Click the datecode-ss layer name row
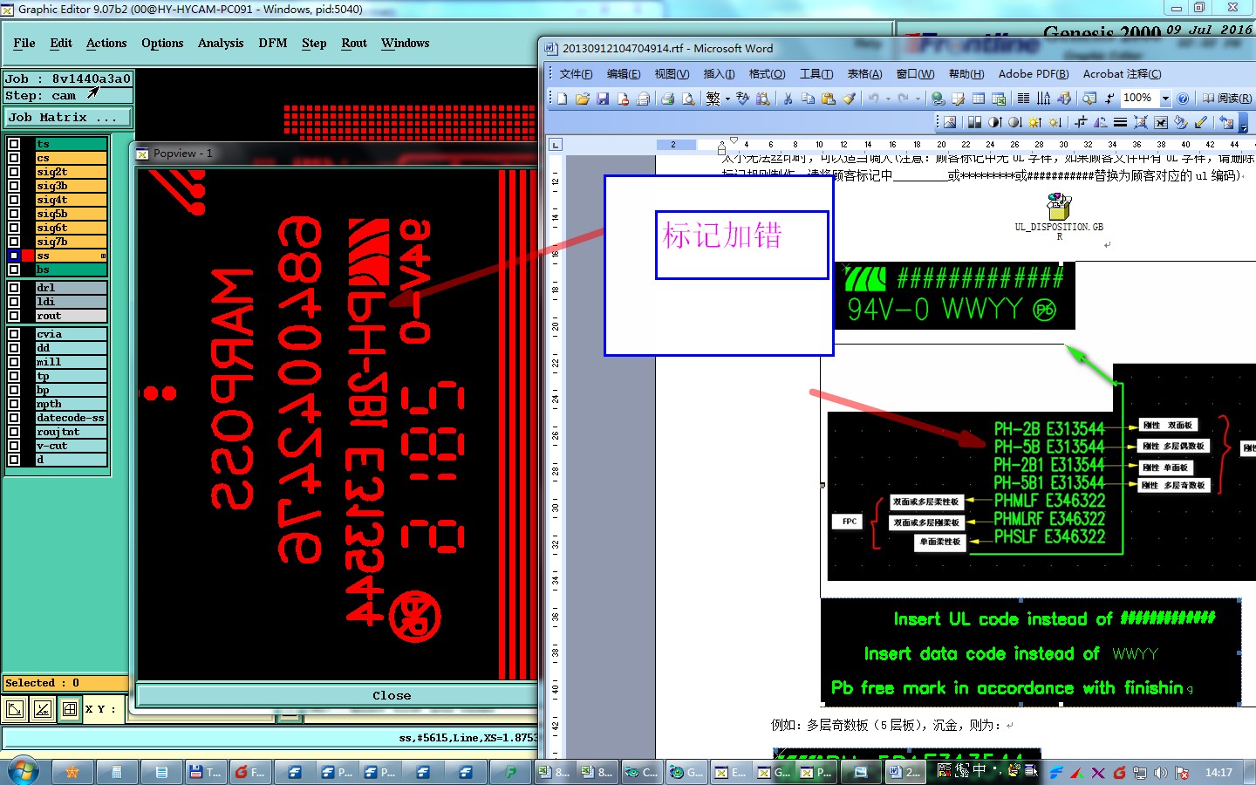The image size is (1256, 785). [71, 418]
